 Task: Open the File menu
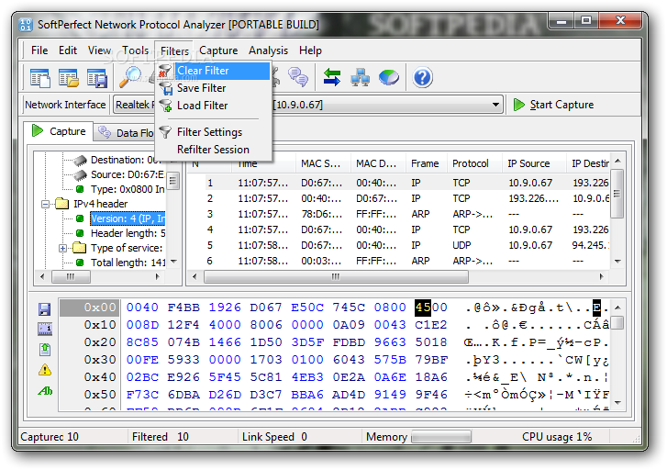pos(39,50)
